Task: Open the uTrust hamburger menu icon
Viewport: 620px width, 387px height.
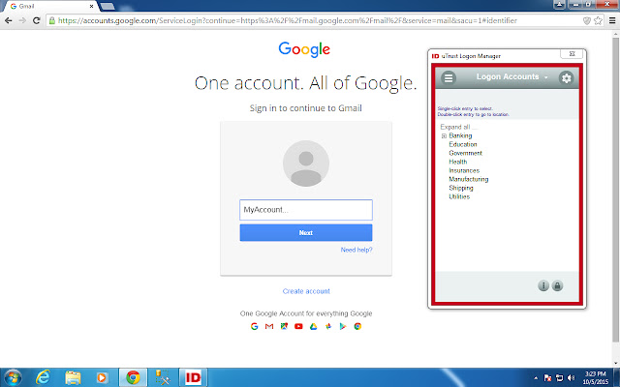Action: [449, 77]
